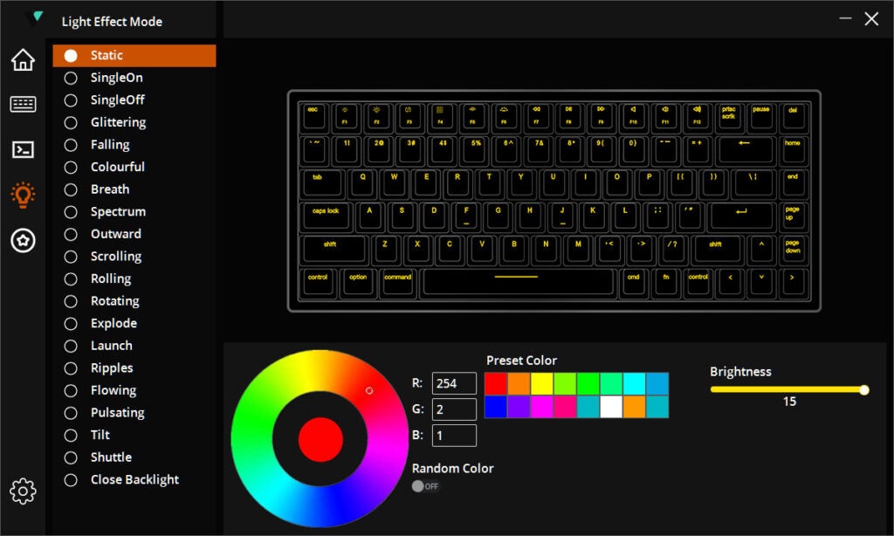Screen dimensions: 894x536
Task: Select the Spectrum light effect
Action: (134, 211)
